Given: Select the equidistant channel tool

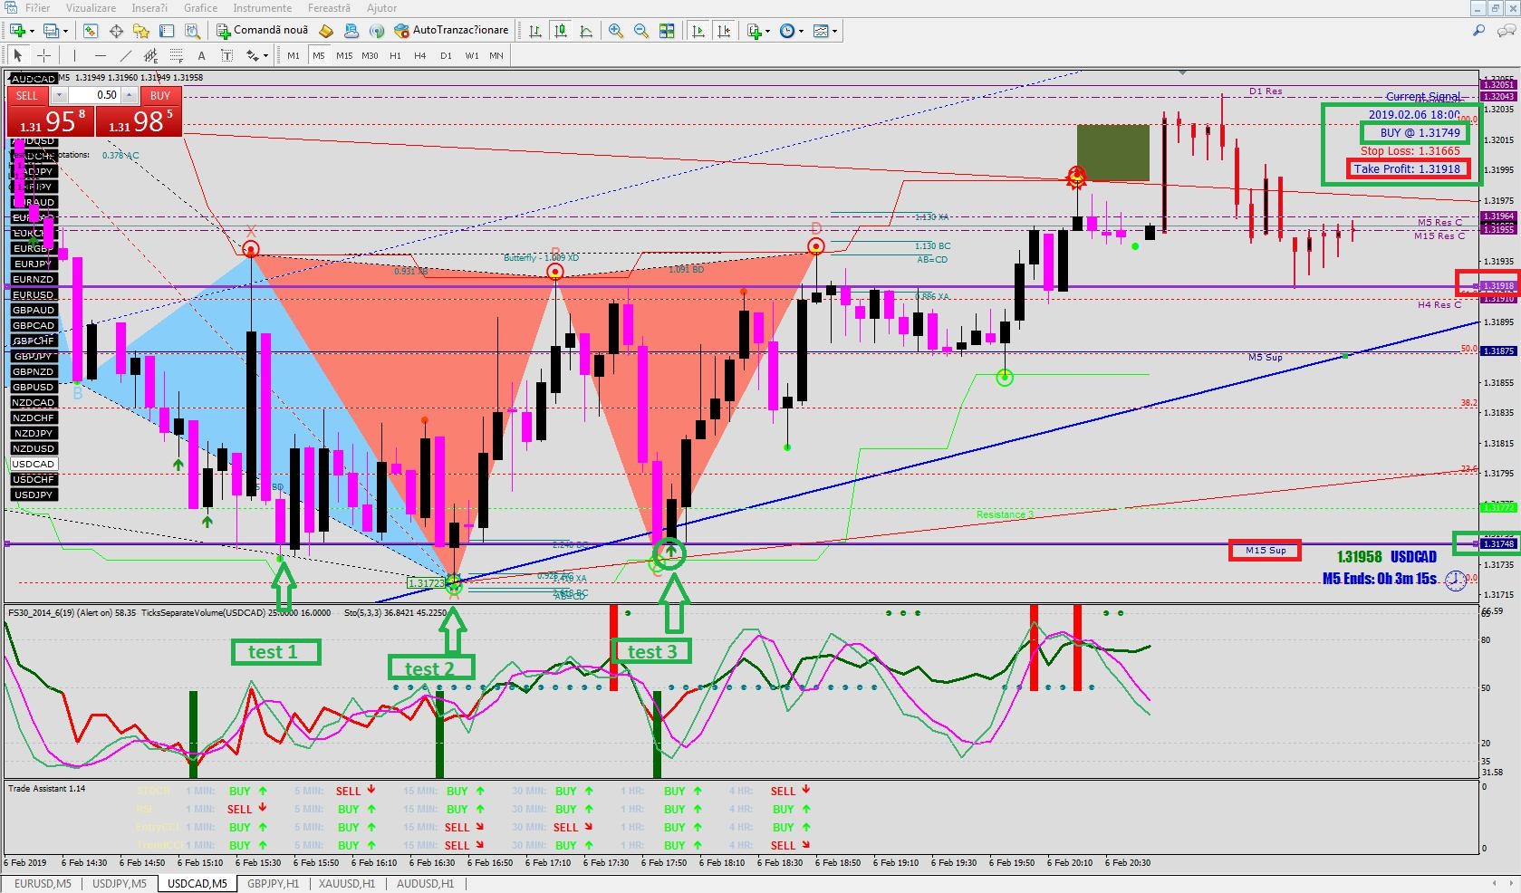Looking at the screenshot, I should 151,56.
